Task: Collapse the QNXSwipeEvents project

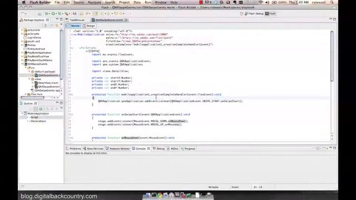Action: (x=22, y=64)
